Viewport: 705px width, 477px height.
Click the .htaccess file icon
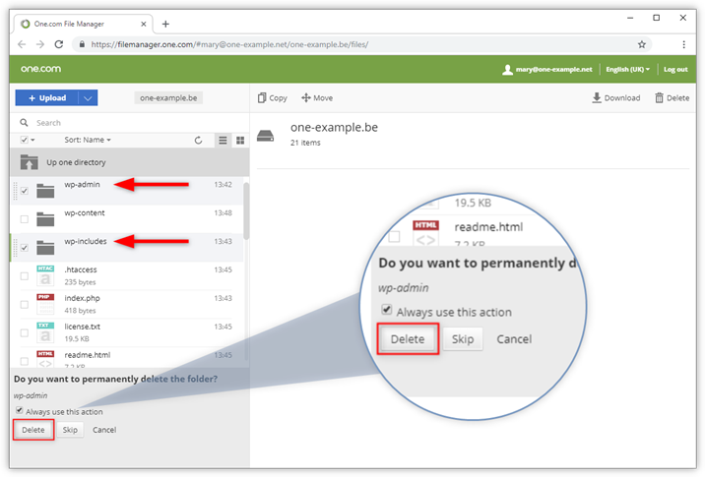point(45,275)
